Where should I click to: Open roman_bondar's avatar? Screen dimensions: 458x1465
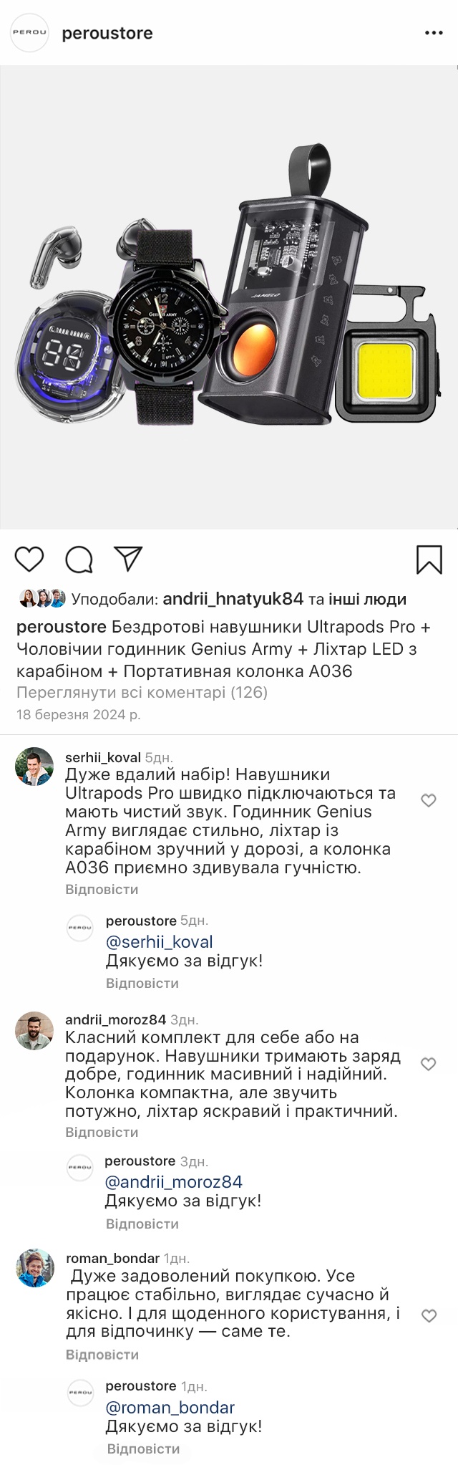tap(35, 1269)
